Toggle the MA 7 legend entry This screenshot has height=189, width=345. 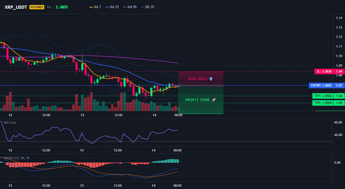(x=95, y=7)
